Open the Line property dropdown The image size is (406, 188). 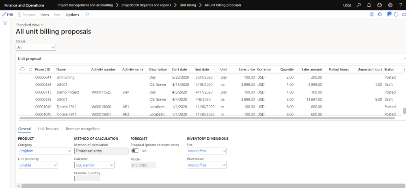(x=38, y=165)
